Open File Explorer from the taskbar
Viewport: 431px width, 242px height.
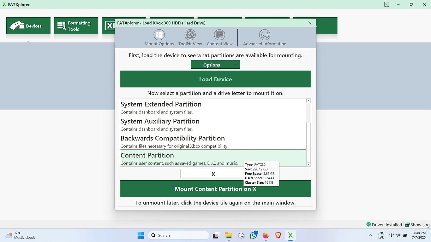[229, 235]
